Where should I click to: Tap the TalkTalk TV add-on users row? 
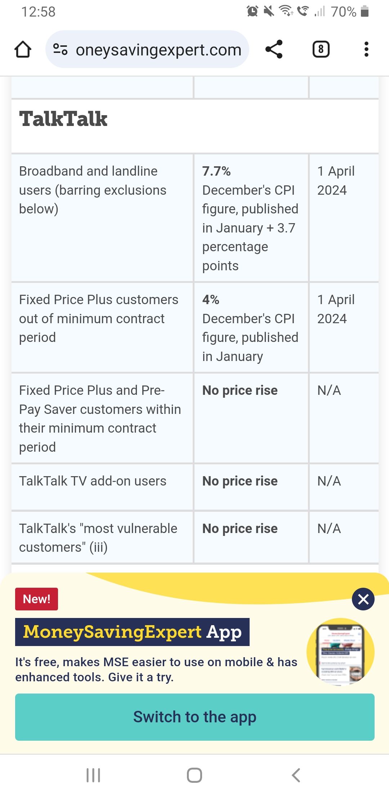[x=93, y=481]
